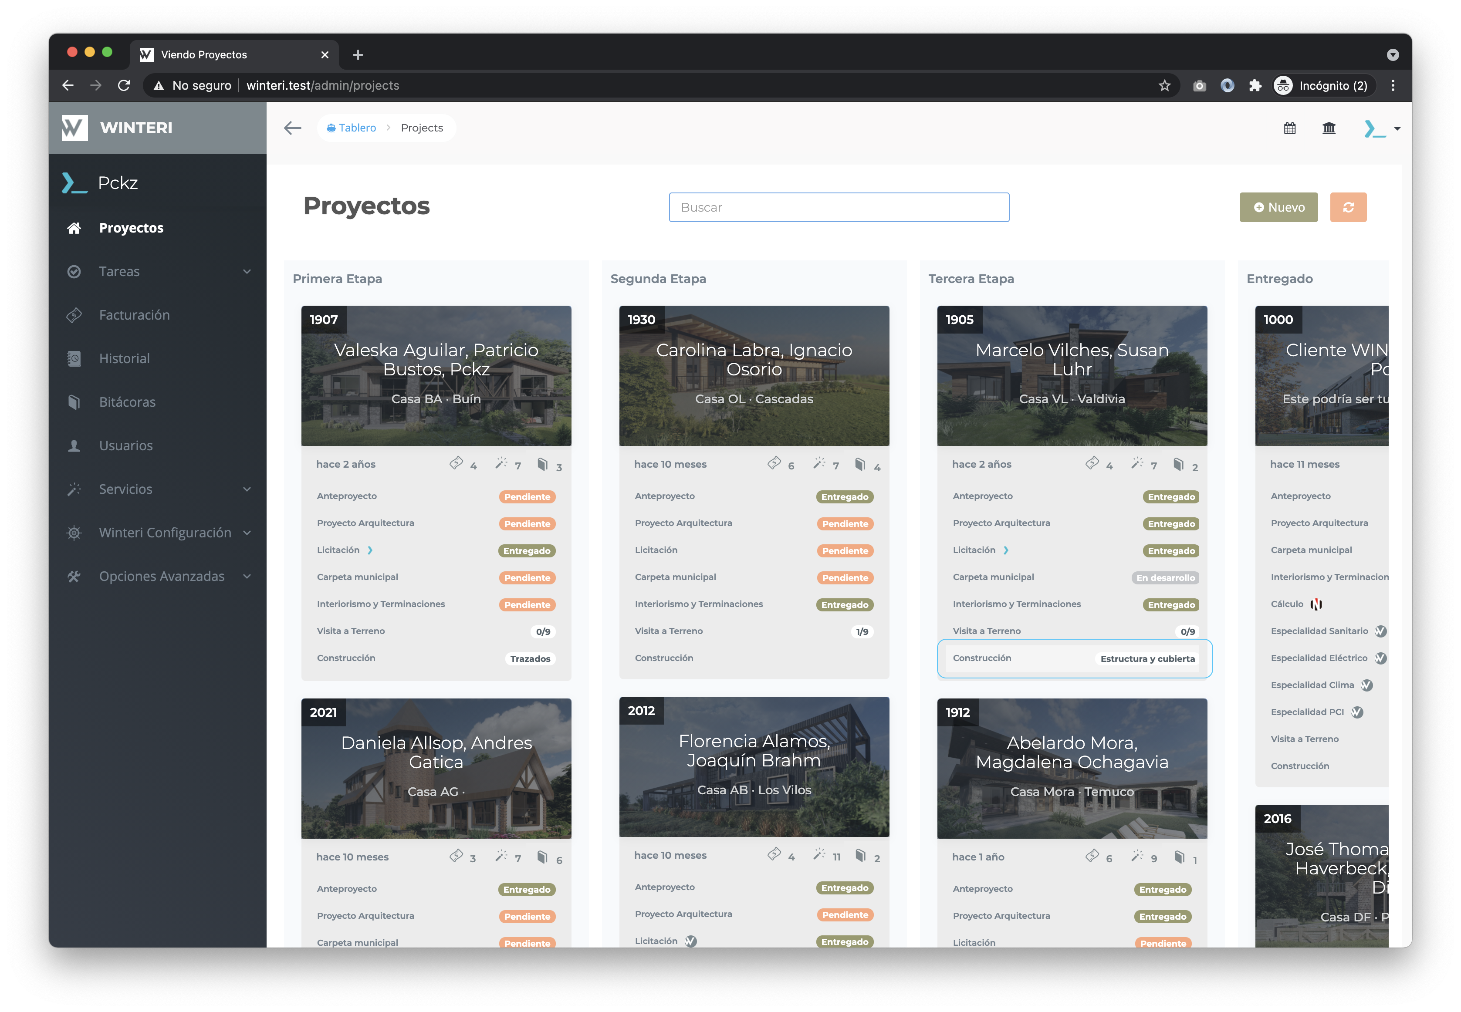The height and width of the screenshot is (1012, 1461).
Task: Click the camera extension icon in browser toolbar
Action: pyautogui.click(x=1198, y=86)
